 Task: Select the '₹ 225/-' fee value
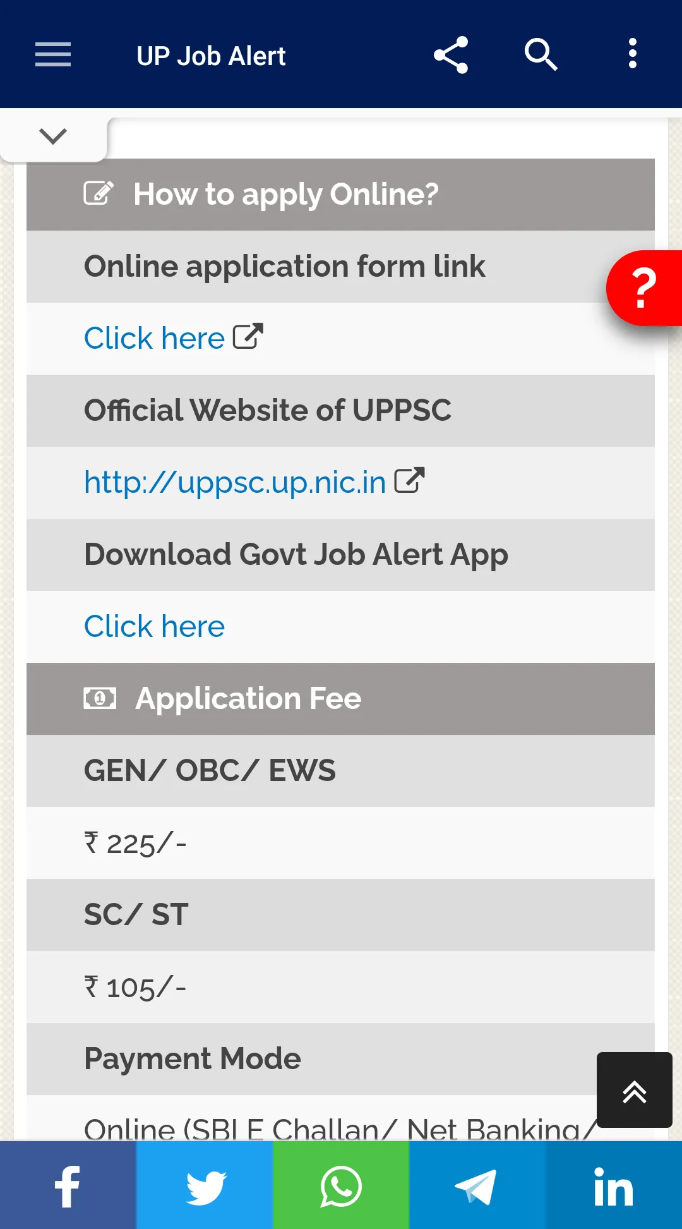pyautogui.click(x=135, y=844)
